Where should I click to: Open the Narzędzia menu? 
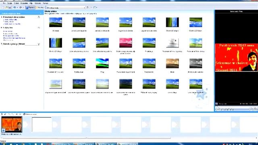pos(24,3)
